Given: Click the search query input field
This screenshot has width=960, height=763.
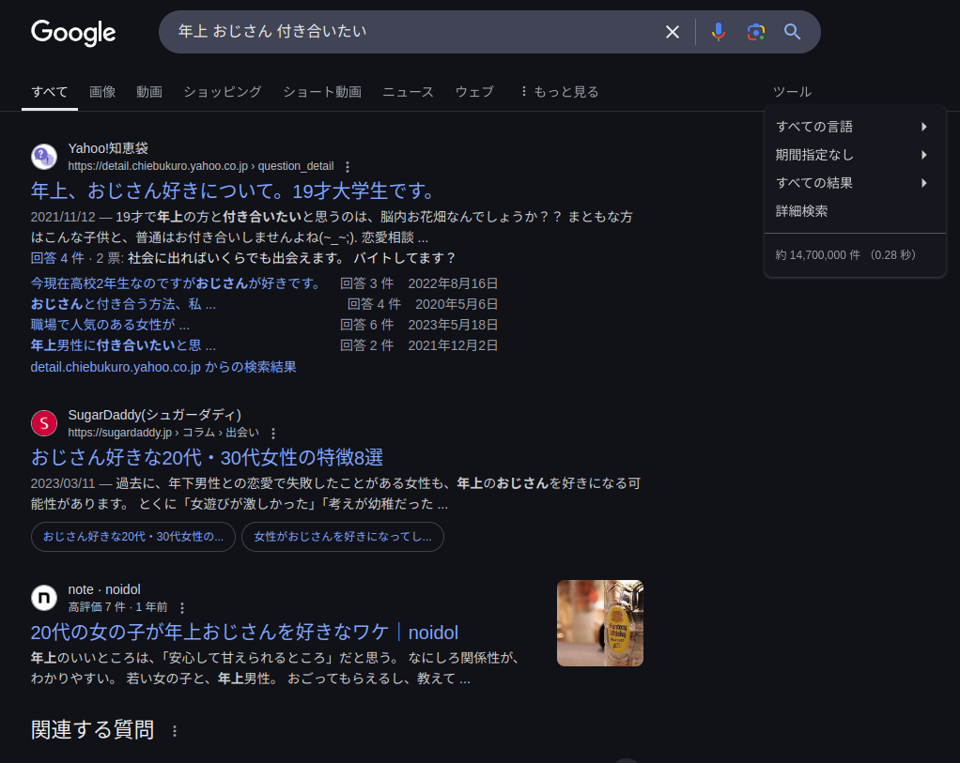Looking at the screenshot, I should [x=413, y=32].
